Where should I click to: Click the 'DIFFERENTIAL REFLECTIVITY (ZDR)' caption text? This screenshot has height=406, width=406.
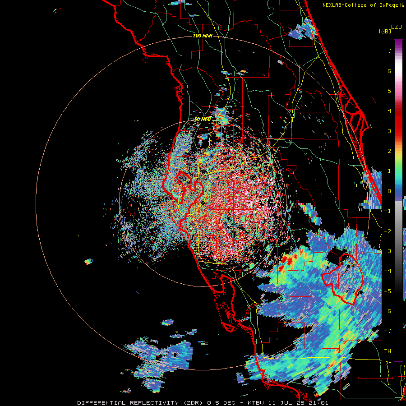pos(140,403)
